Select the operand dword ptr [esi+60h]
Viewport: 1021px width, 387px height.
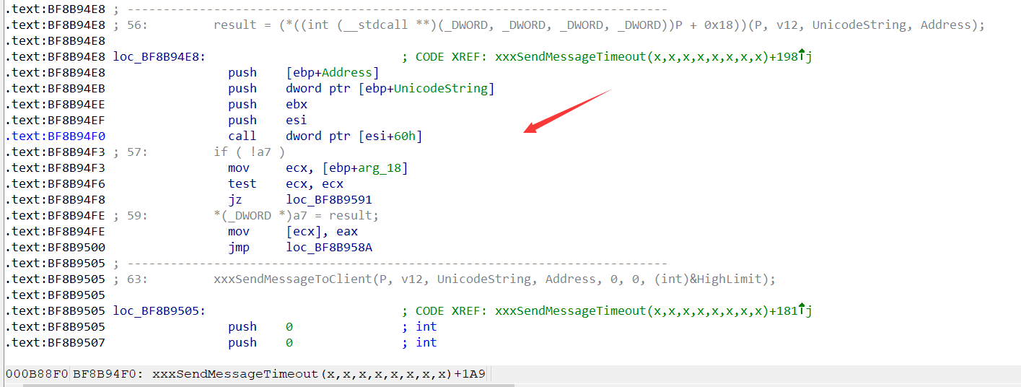pyautogui.click(x=354, y=136)
